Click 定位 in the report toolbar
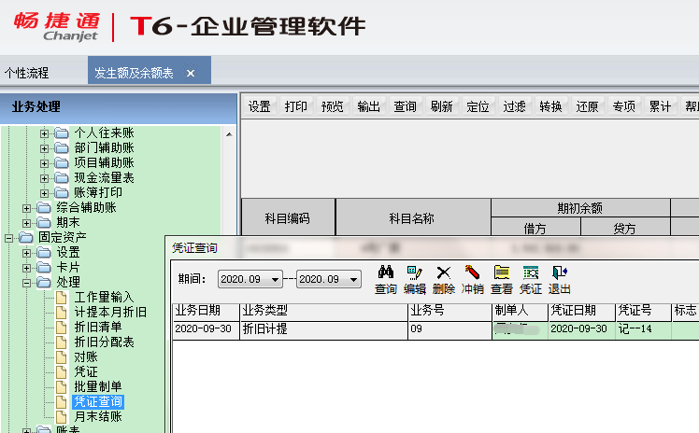The image size is (699, 433). (x=478, y=106)
